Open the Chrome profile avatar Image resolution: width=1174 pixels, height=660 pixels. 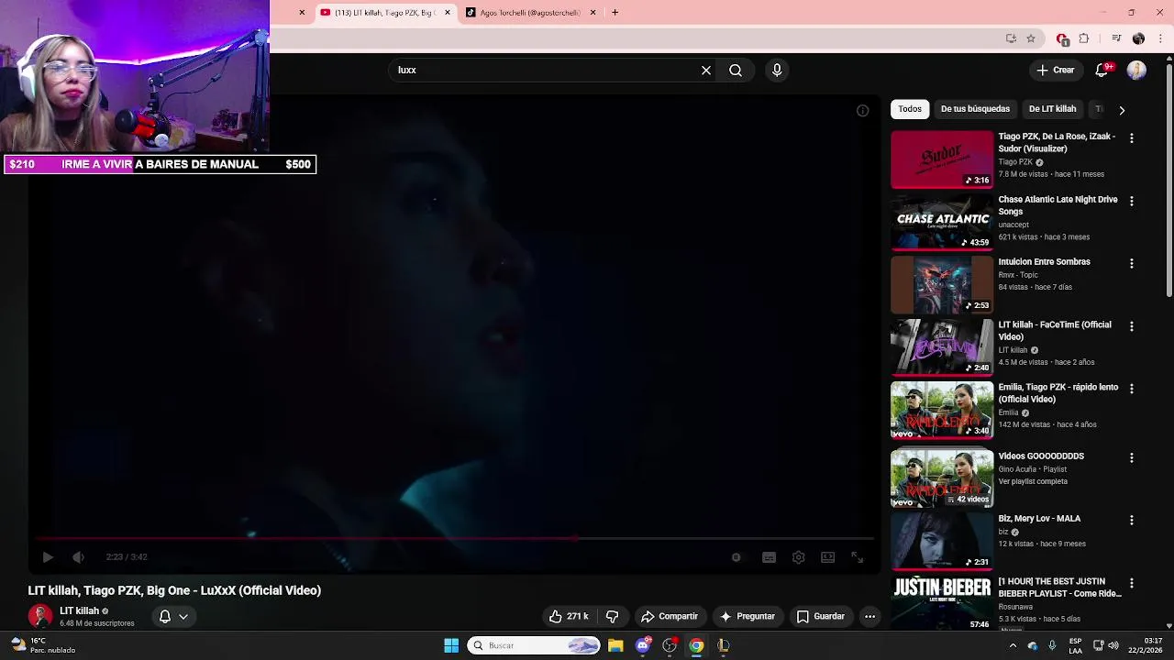point(1138,38)
